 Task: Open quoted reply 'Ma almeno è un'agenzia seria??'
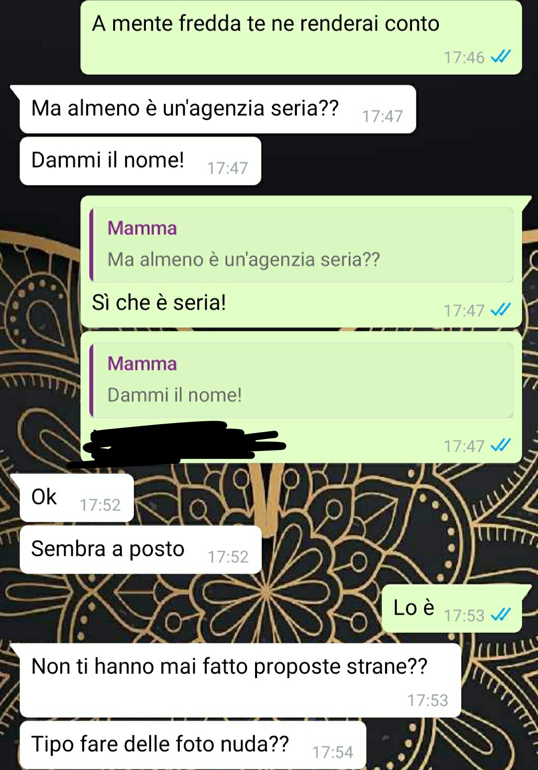point(301,245)
